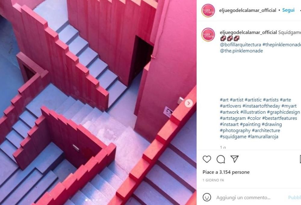Open eljuegodelcalamar_official avatar in header

point(208,11)
